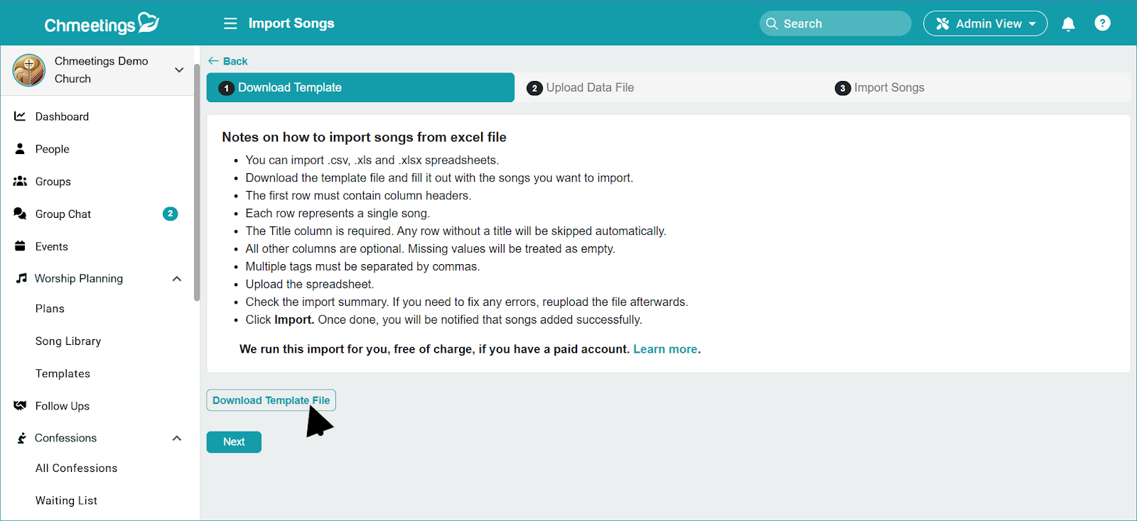
Task: Collapse the Confessions section
Action: tap(177, 438)
